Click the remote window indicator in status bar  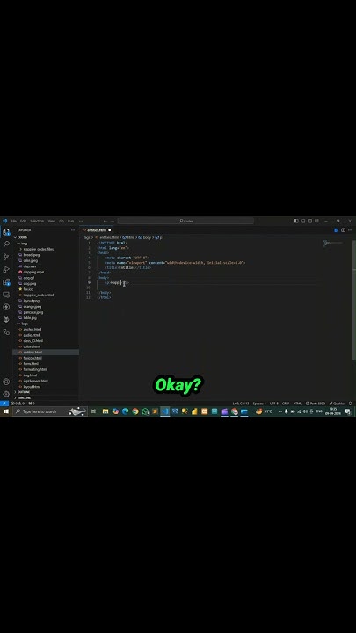tap(4, 404)
